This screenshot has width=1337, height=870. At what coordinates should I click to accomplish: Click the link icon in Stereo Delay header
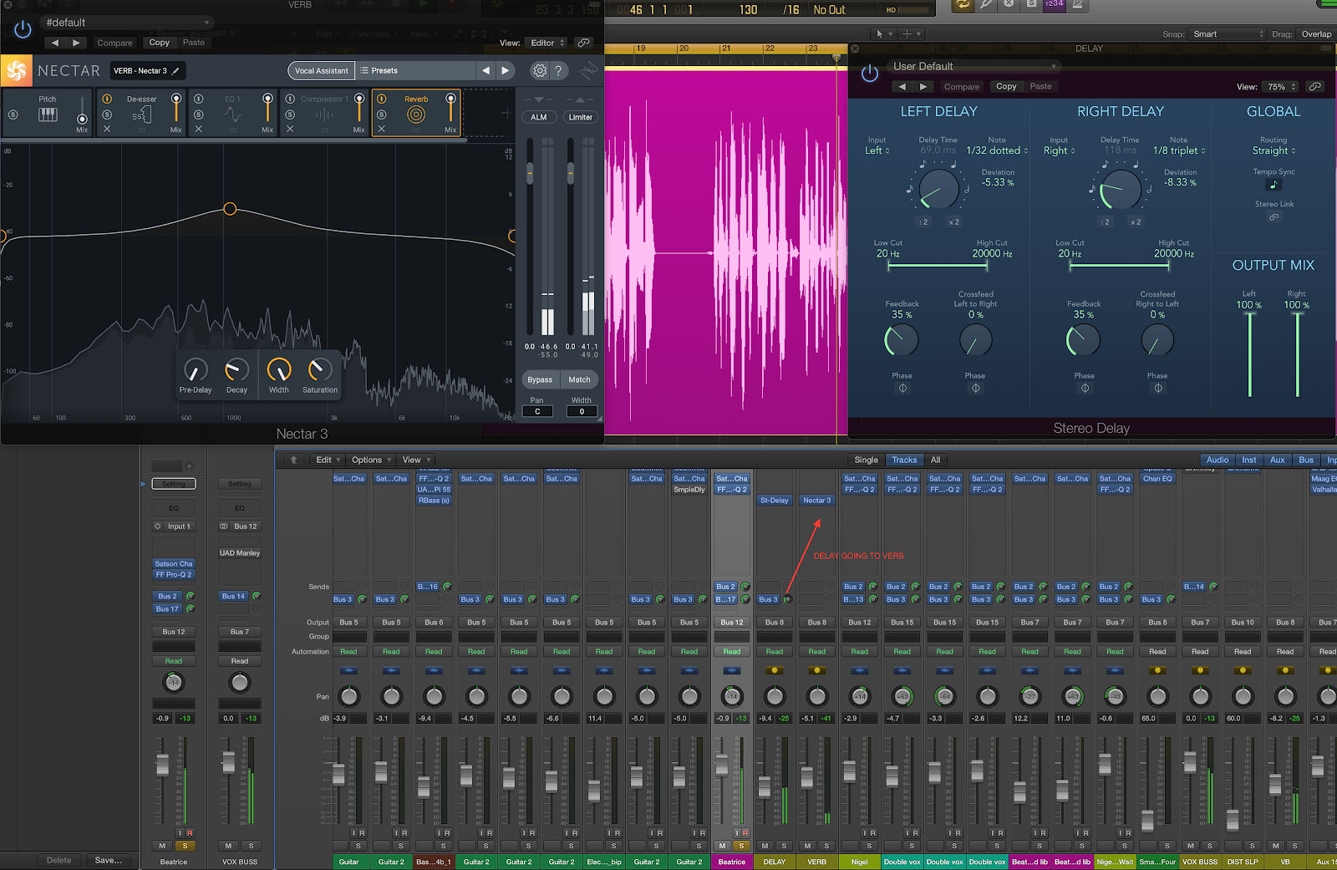coord(1315,86)
